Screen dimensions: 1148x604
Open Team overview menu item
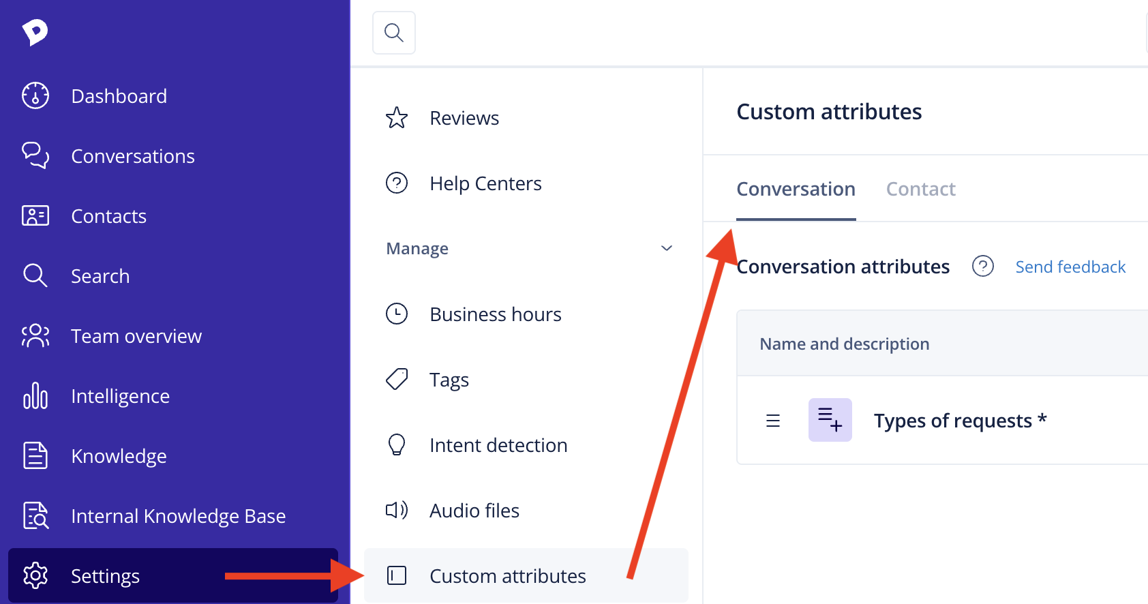click(136, 336)
